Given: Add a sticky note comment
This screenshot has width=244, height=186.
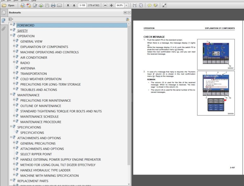Looking at the screenshot, I should pyautogui.click(x=149, y=5).
